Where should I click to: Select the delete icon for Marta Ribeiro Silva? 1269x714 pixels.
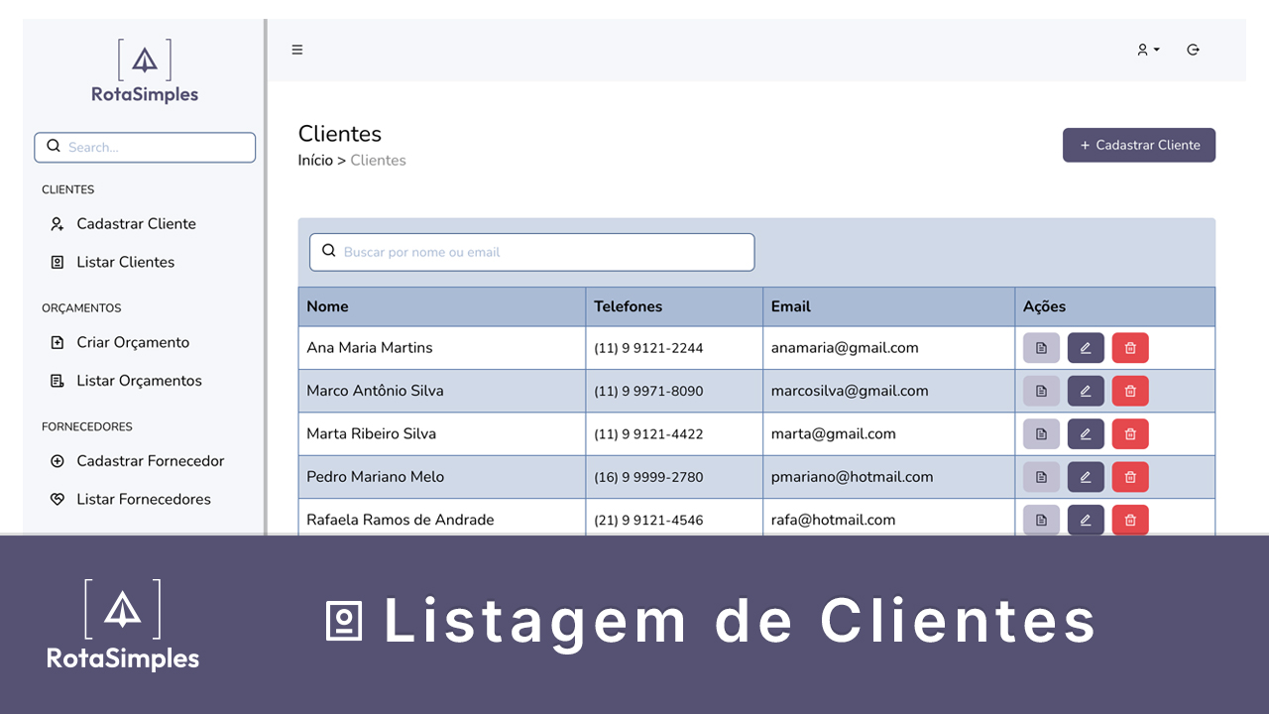click(1130, 433)
